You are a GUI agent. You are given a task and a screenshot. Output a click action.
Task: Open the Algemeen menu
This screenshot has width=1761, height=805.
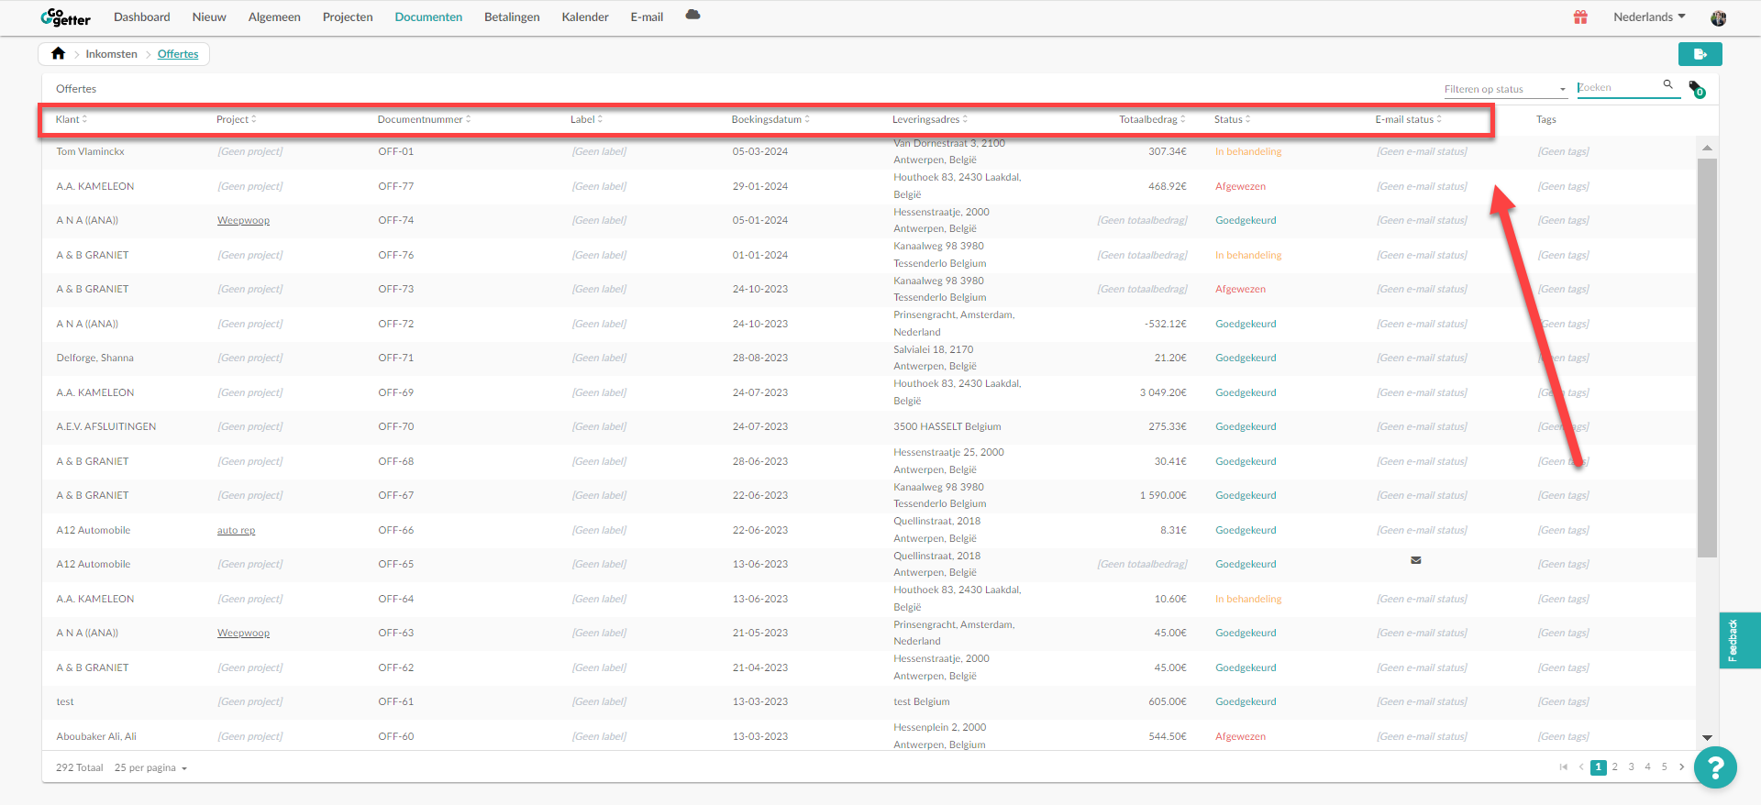[x=274, y=17]
